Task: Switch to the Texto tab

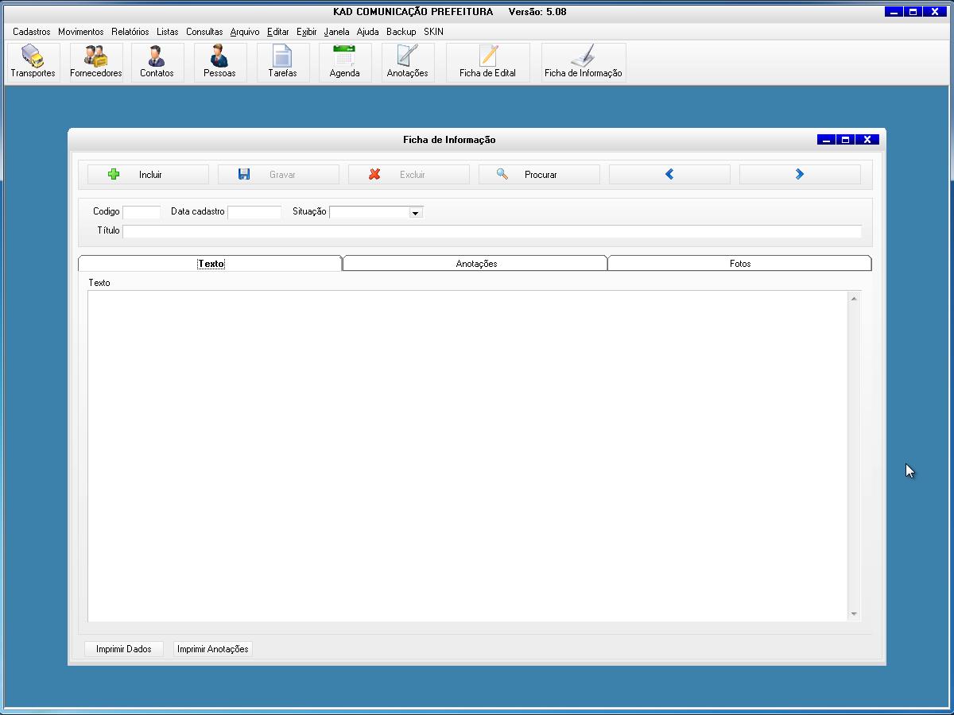Action: pos(211,264)
